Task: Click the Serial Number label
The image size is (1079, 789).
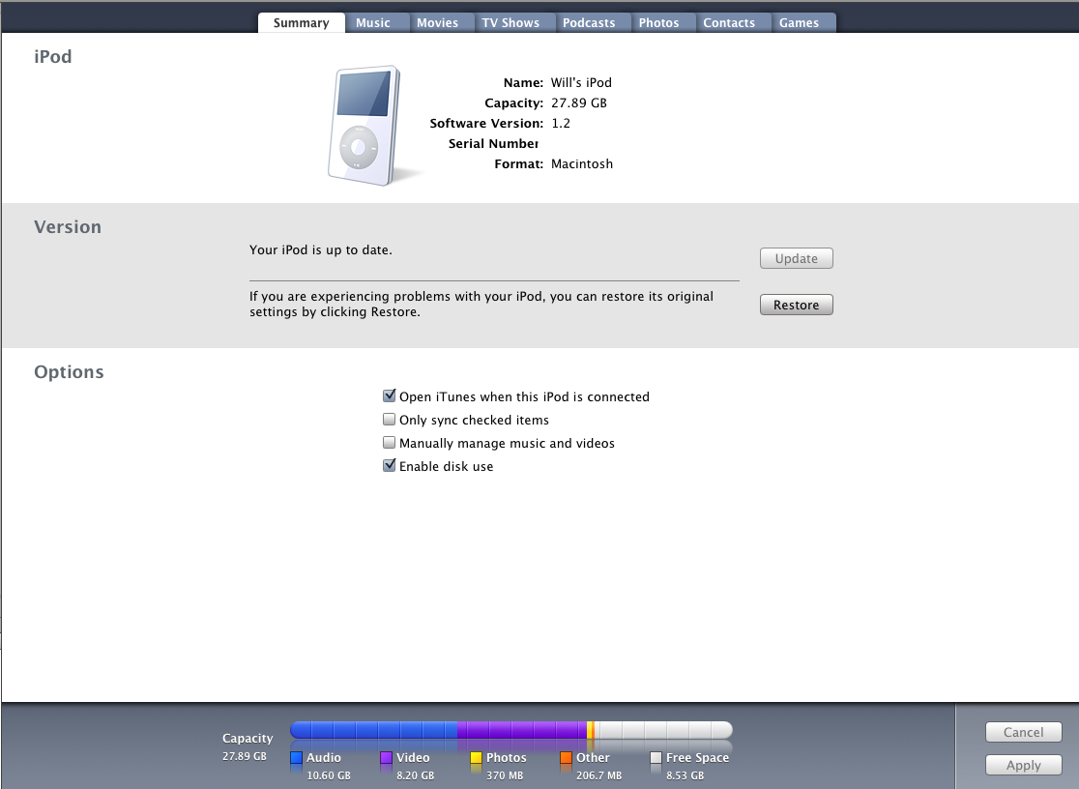Action: 493,143
